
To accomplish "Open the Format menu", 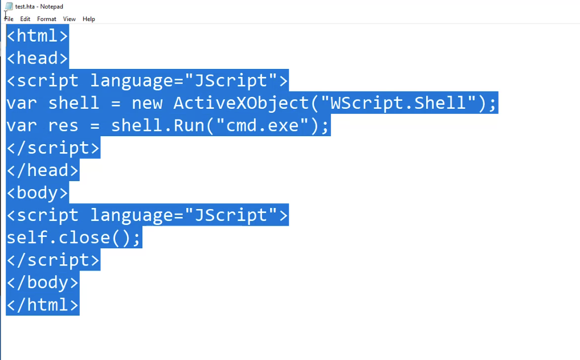I will pos(47,19).
